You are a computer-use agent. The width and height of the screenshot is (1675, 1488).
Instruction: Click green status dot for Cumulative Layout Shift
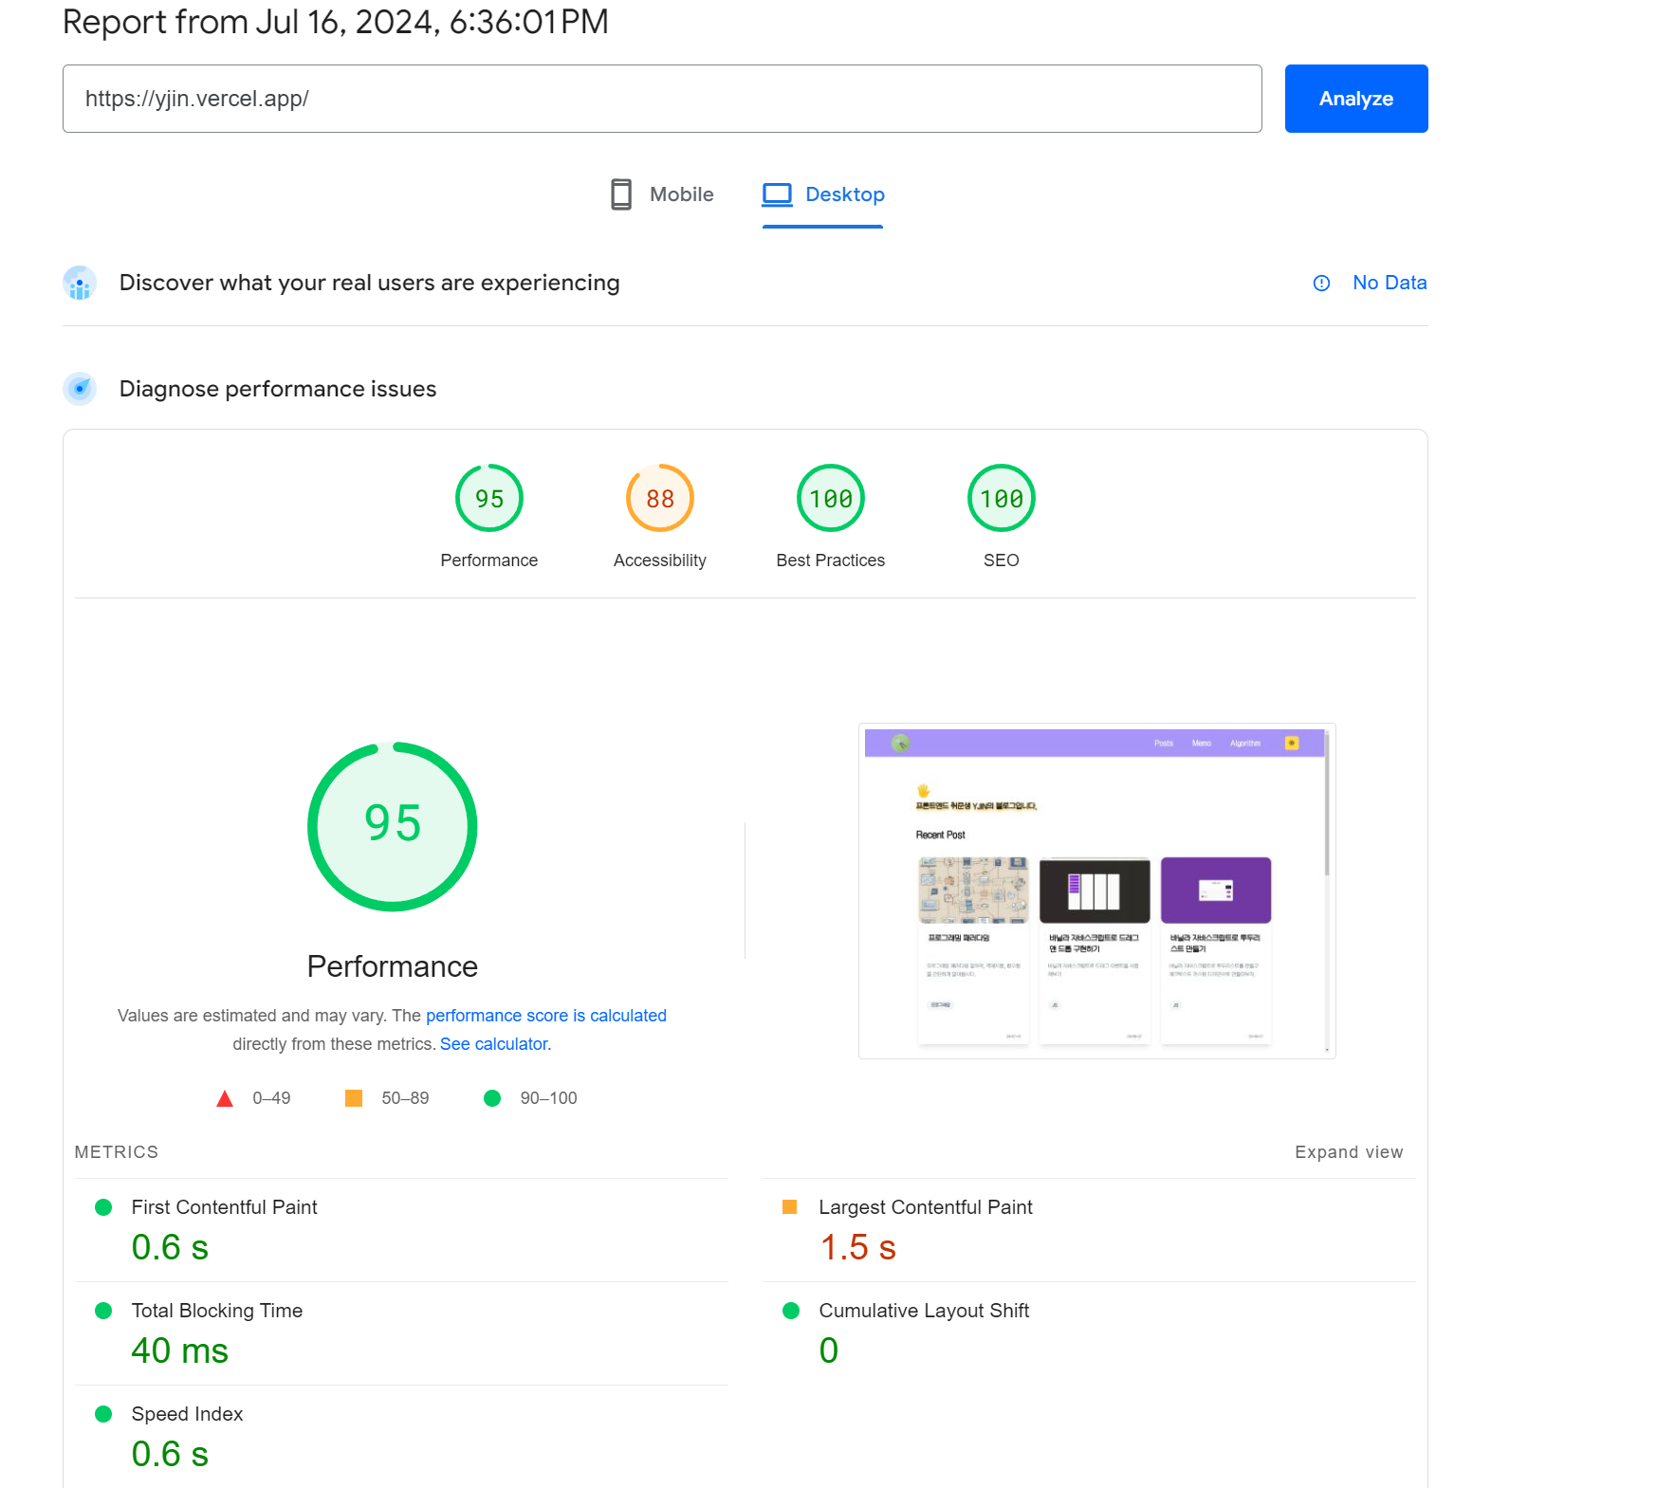(791, 1311)
